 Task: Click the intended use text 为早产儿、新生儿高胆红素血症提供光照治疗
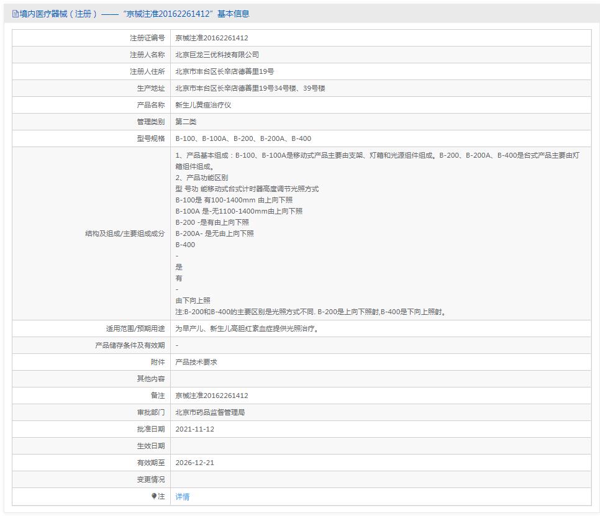pos(247,328)
